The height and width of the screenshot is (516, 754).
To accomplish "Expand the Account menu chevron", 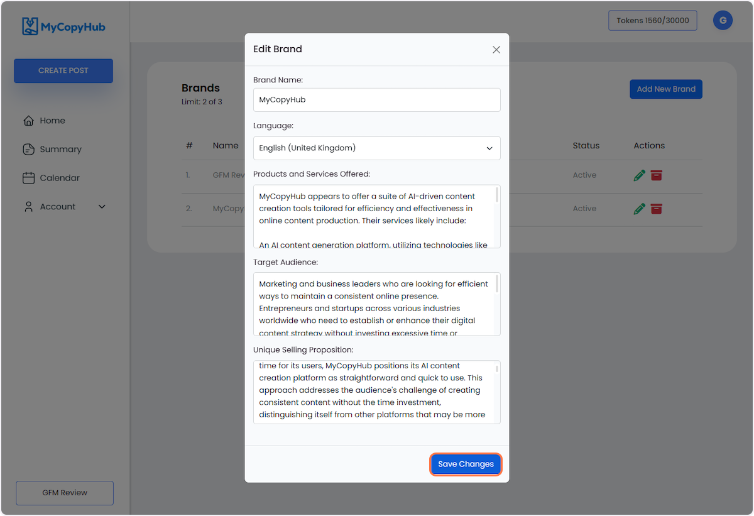I will coord(102,207).
